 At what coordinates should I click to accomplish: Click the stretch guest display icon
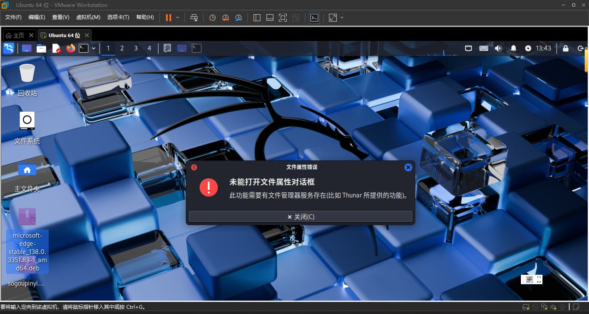click(x=333, y=18)
